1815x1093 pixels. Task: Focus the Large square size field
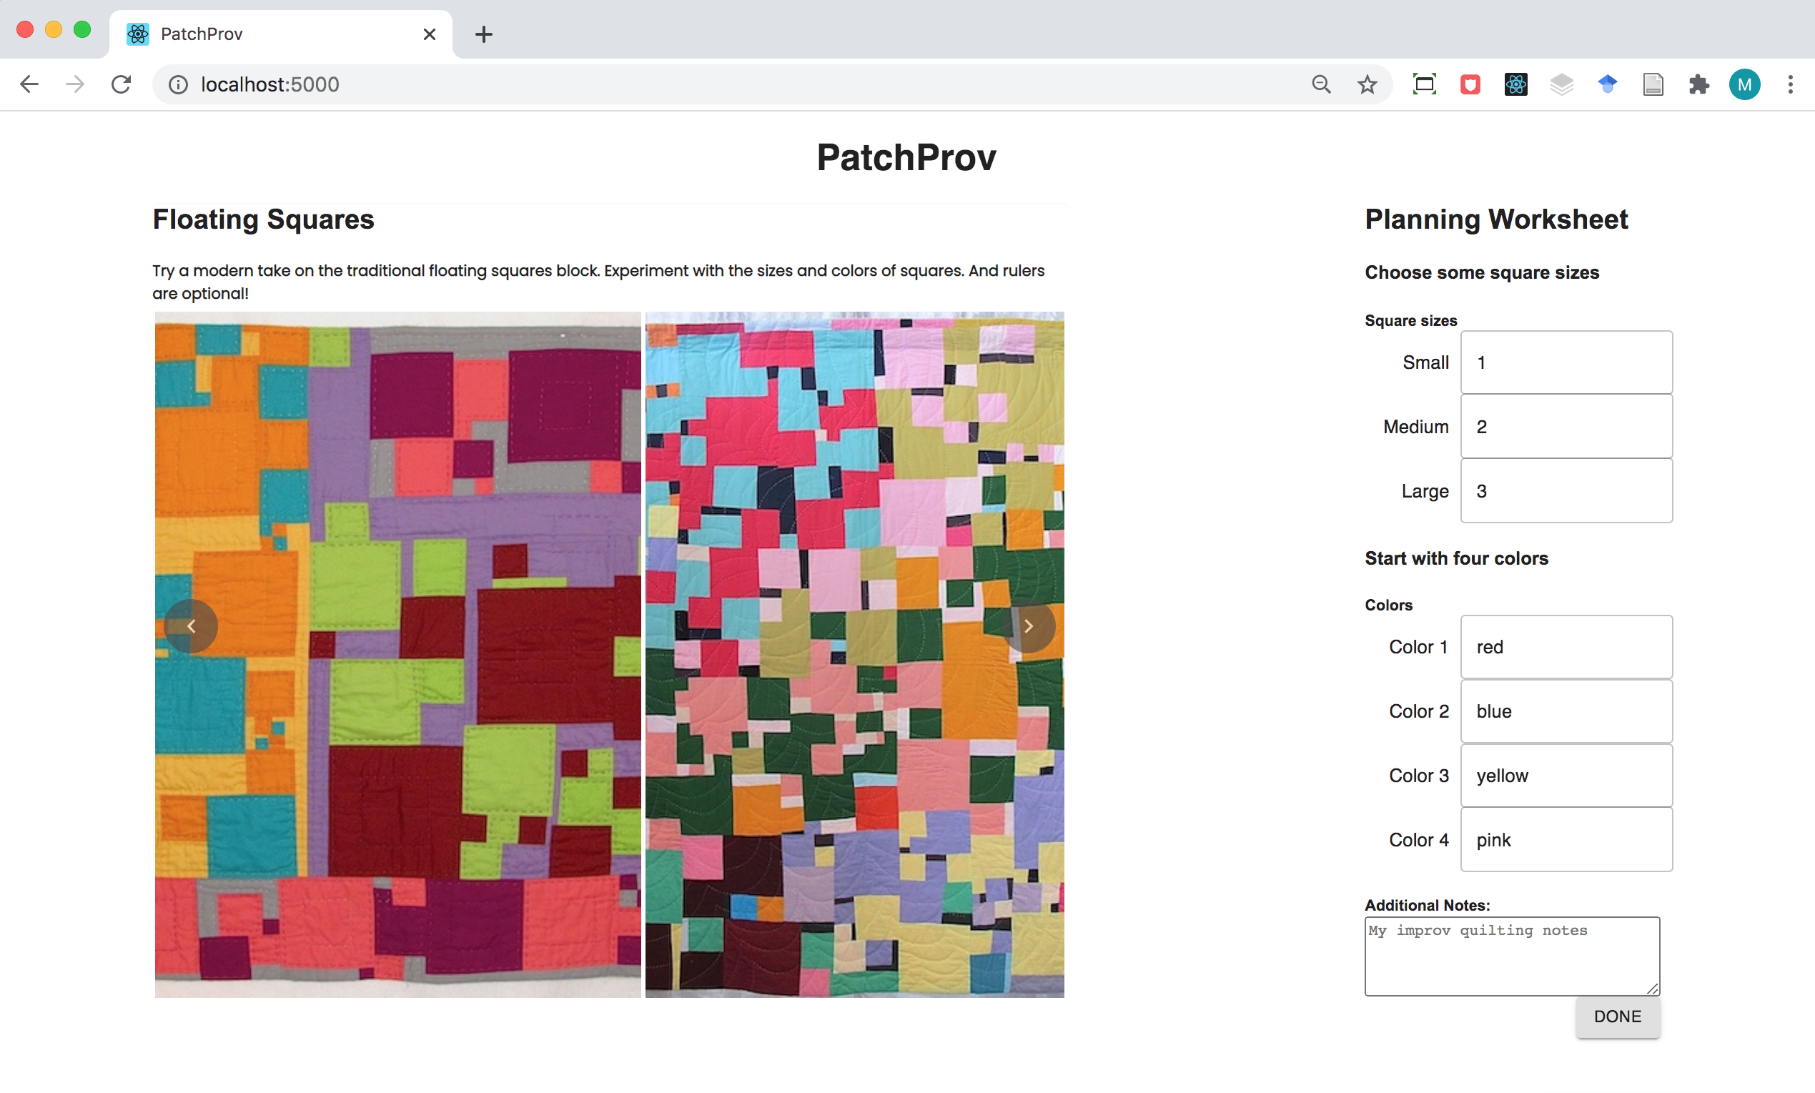pyautogui.click(x=1566, y=490)
